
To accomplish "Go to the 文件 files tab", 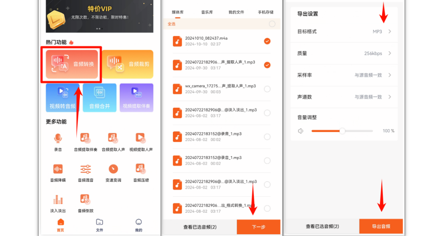I will pyautogui.click(x=100, y=225).
